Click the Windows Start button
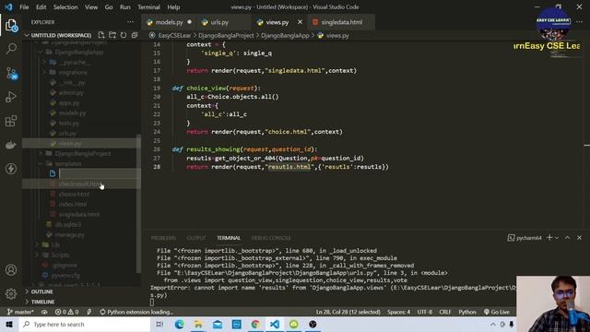Viewport: 590px width, 332px height. click(9, 324)
